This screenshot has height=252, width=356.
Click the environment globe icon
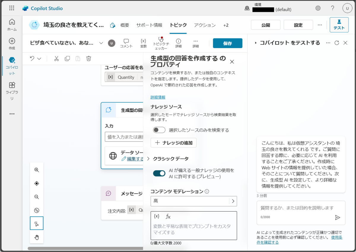247,9
